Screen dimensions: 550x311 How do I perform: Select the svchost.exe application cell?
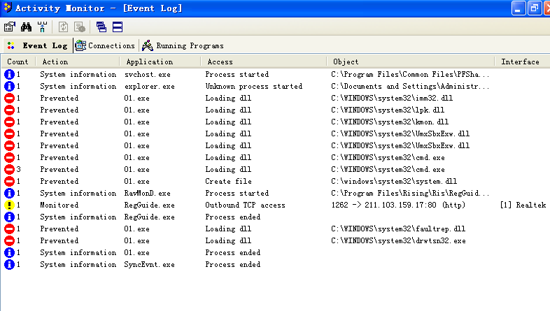[148, 74]
